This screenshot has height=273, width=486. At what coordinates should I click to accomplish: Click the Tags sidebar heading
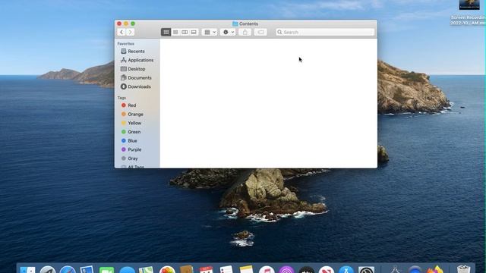(x=121, y=98)
